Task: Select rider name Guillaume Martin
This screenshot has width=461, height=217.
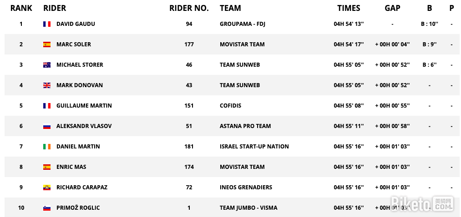Action: pos(84,106)
